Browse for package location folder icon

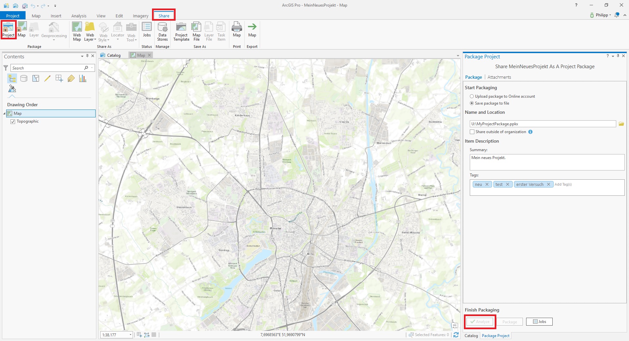click(621, 124)
